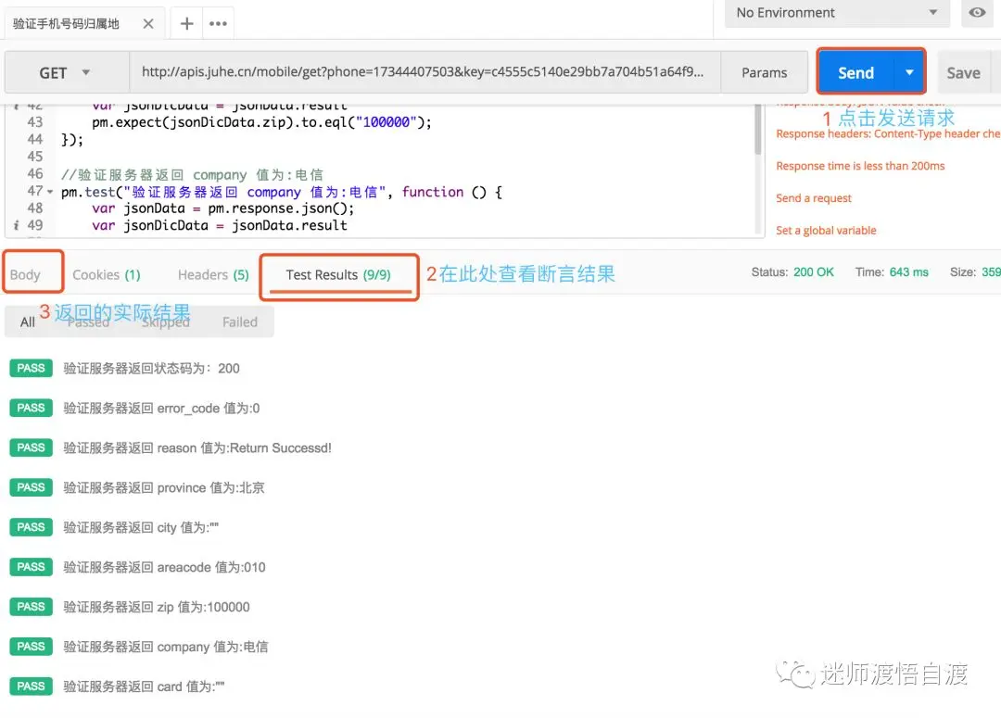Click test result company 值为:电信
1001x718 pixels.
click(x=165, y=647)
